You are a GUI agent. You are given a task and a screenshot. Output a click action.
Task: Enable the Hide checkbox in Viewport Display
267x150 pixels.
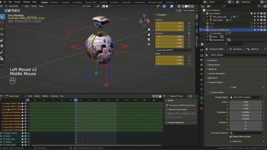pyautogui.click(x=231, y=87)
